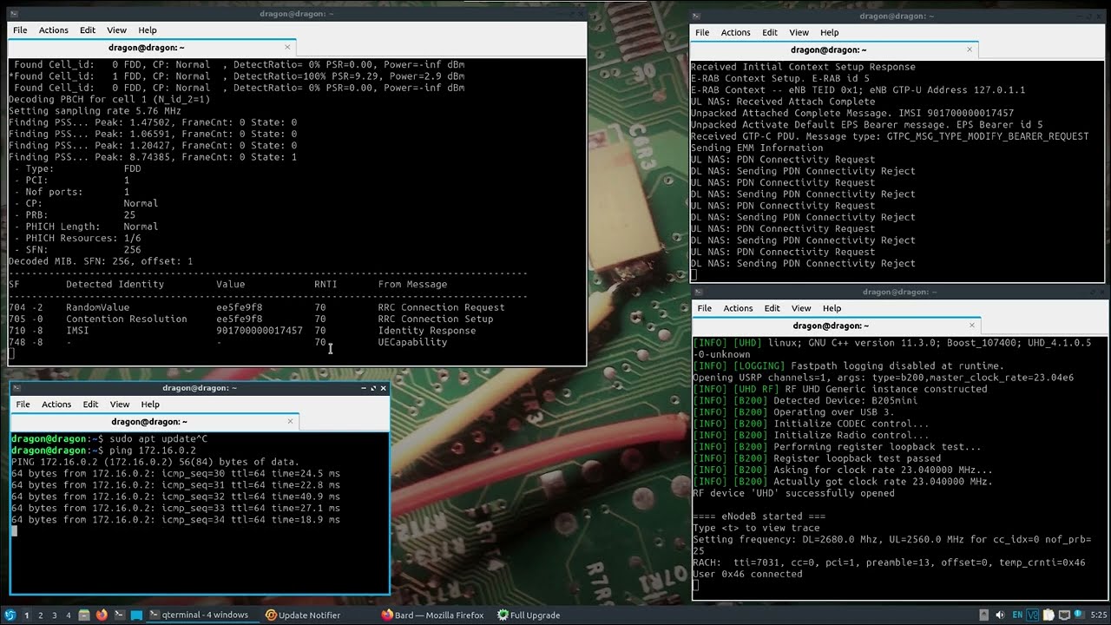Open File menu in top-left terminal

(x=20, y=30)
